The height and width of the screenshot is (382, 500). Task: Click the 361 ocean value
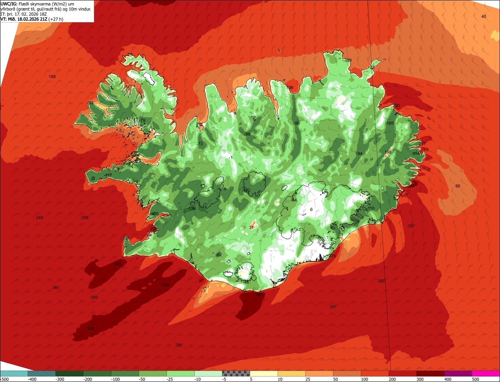click(x=56, y=287)
